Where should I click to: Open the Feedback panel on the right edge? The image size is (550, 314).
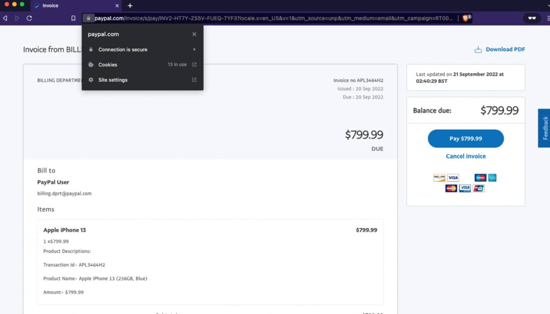tap(544, 127)
